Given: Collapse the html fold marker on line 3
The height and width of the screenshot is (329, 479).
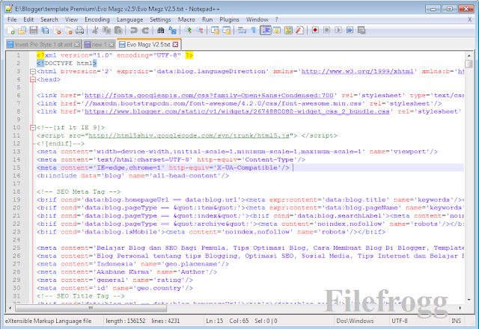Looking at the screenshot, I should point(33,72).
